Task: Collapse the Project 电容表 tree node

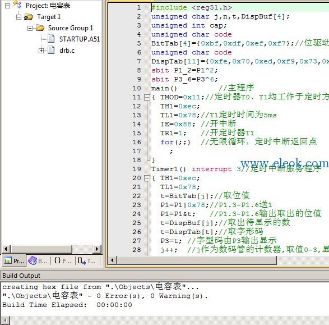Action: point(7,6)
